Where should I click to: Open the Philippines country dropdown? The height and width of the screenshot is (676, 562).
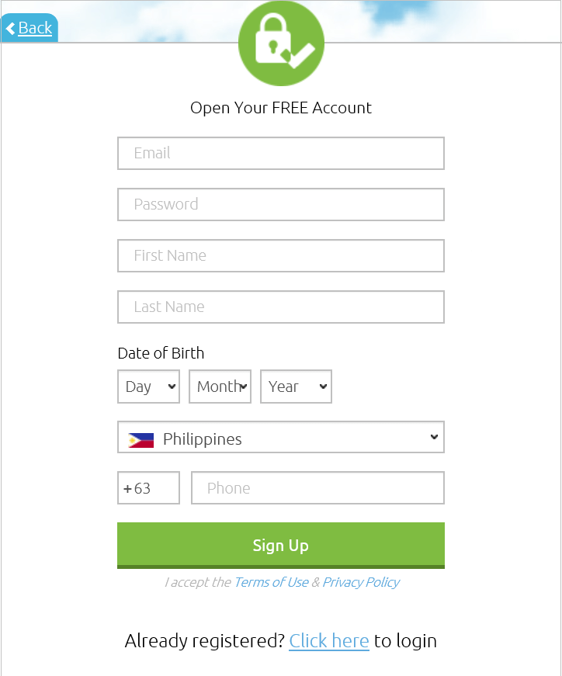click(x=281, y=437)
